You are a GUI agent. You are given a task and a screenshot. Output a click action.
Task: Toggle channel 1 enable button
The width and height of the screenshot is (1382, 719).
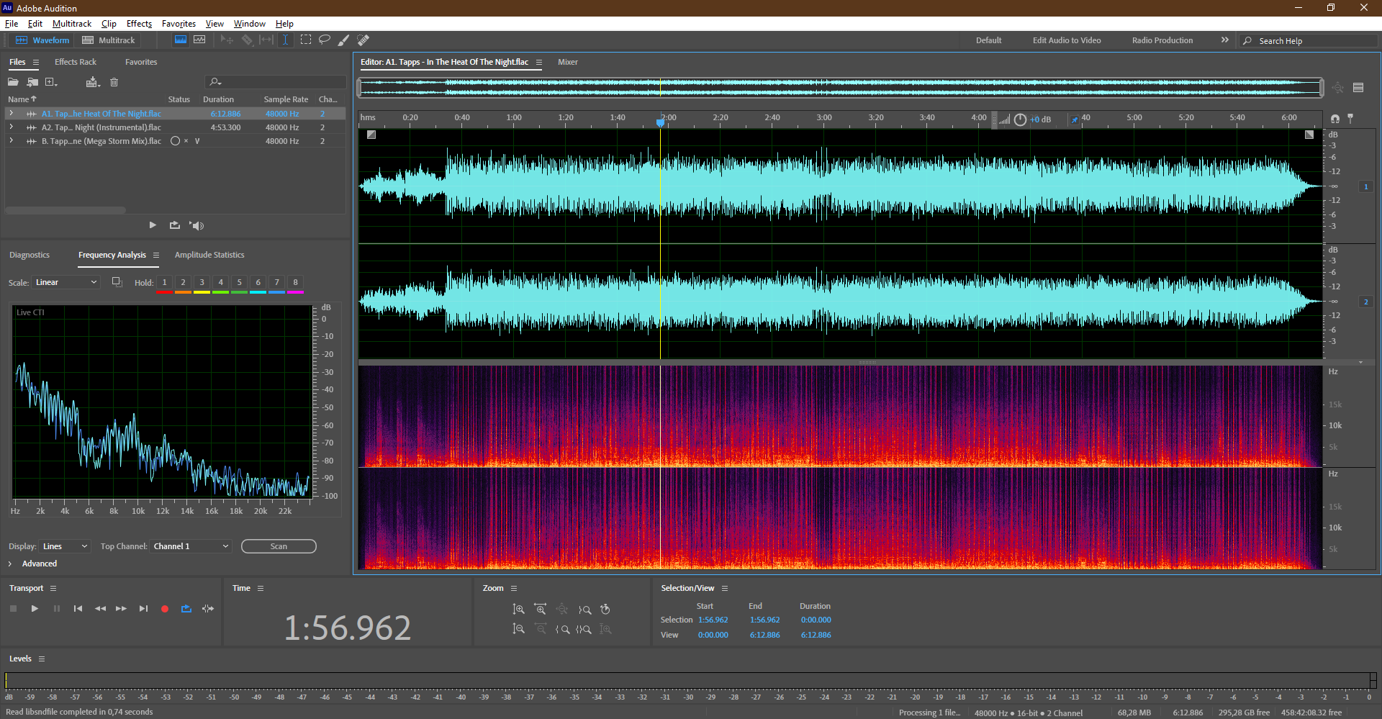(1365, 186)
